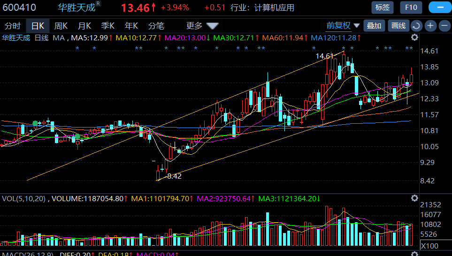The width and height of the screenshot is (452, 256).
Task: Open main chart indicator settings gear
Action: [414, 38]
